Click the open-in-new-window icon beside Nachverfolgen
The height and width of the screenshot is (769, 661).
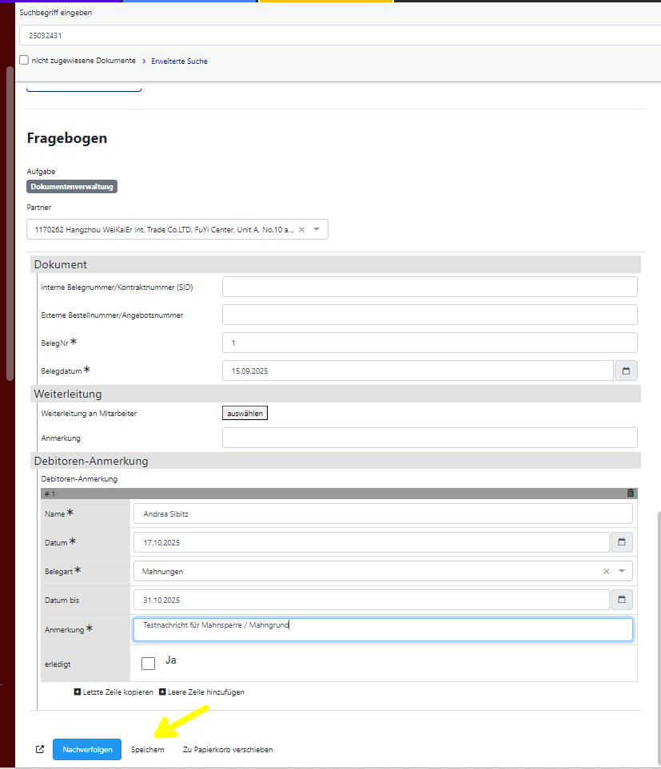coord(40,750)
